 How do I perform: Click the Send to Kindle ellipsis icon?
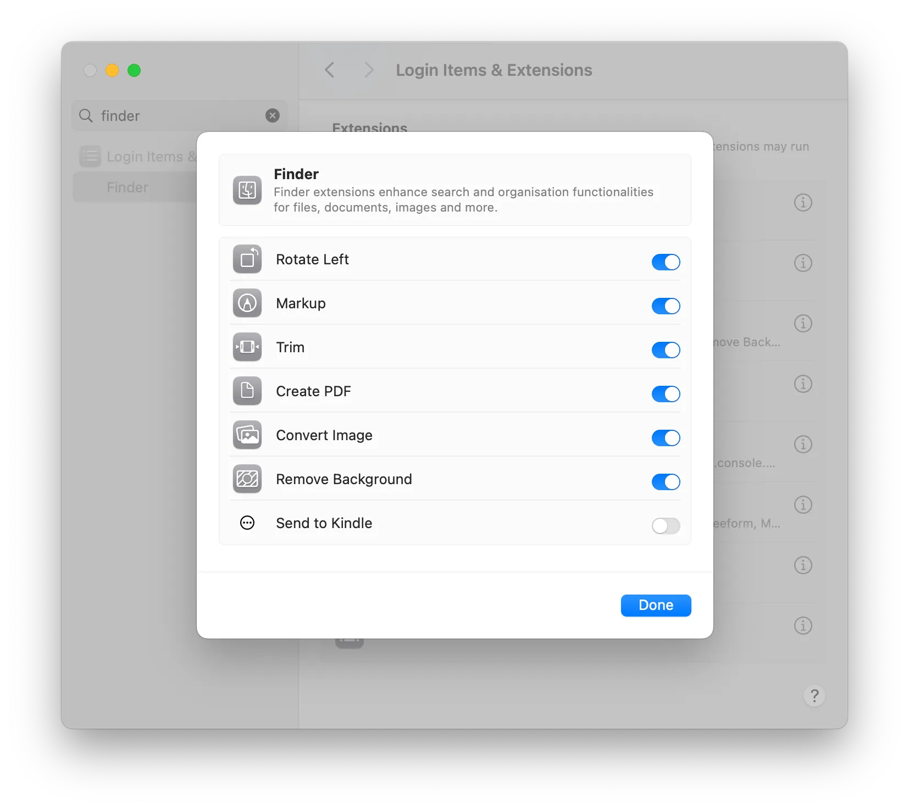247,523
